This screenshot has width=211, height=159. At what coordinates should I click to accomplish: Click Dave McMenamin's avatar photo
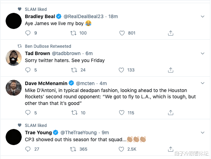(14, 88)
